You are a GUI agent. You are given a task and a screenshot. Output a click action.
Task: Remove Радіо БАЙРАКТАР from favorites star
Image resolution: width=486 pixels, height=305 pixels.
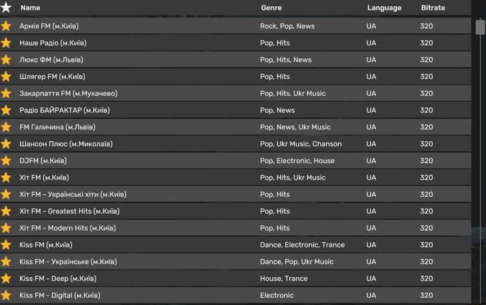(x=6, y=110)
